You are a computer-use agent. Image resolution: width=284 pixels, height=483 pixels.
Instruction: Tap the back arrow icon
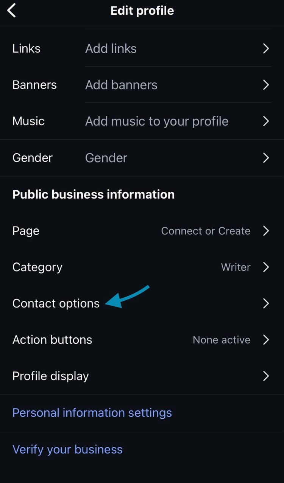(x=12, y=11)
